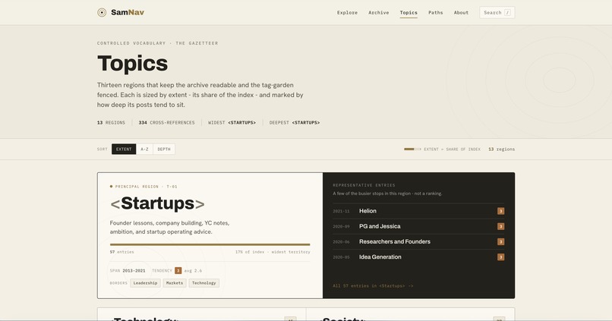Select the Topics nav item
Viewport: 612px width, 321px height.
coord(409,12)
